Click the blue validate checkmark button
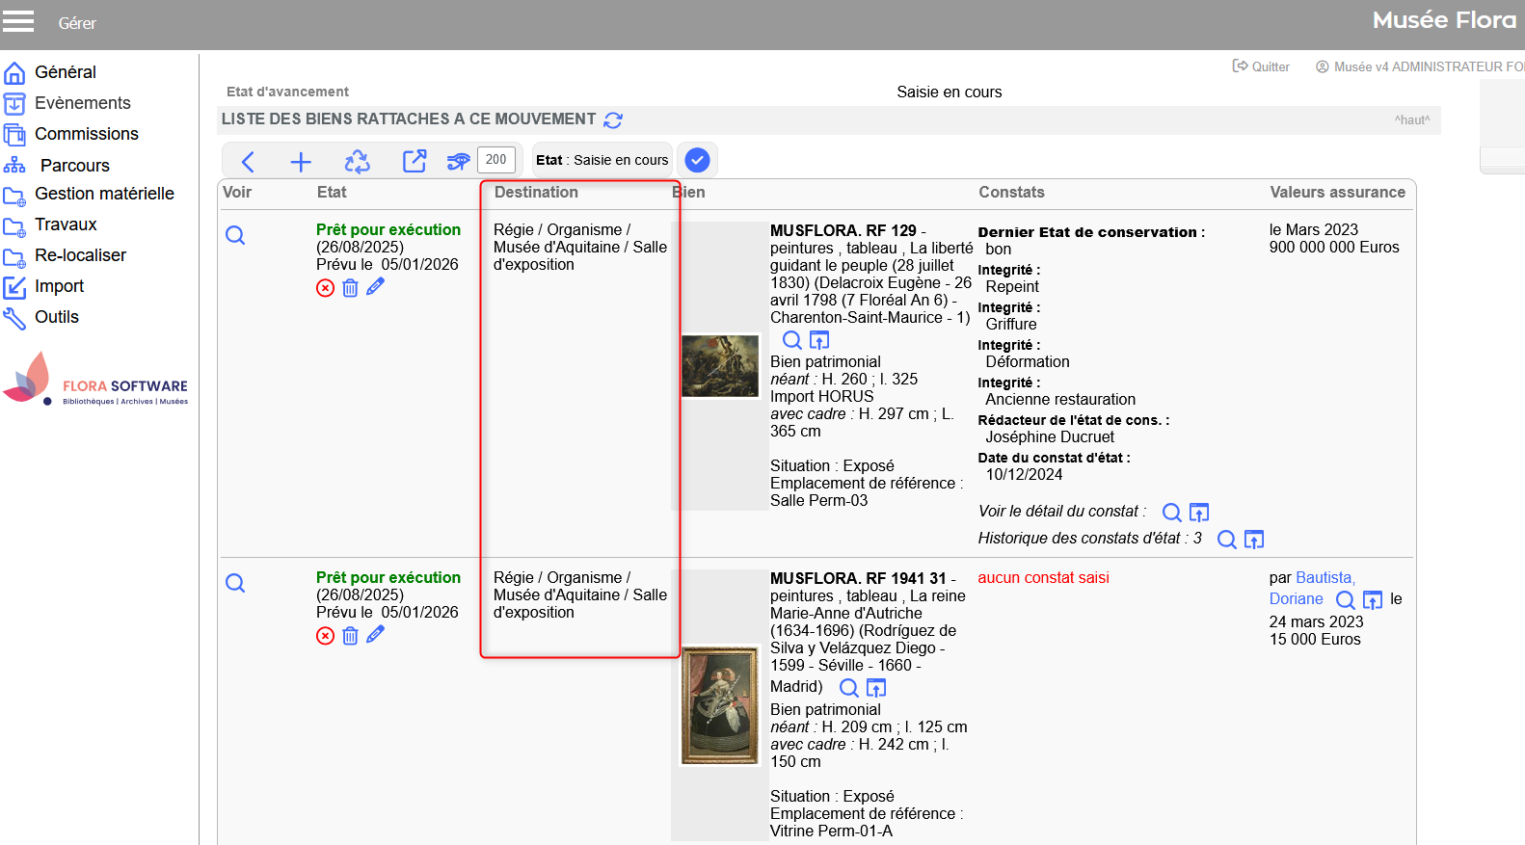Image resolution: width=1525 pixels, height=845 pixels. pos(697,160)
